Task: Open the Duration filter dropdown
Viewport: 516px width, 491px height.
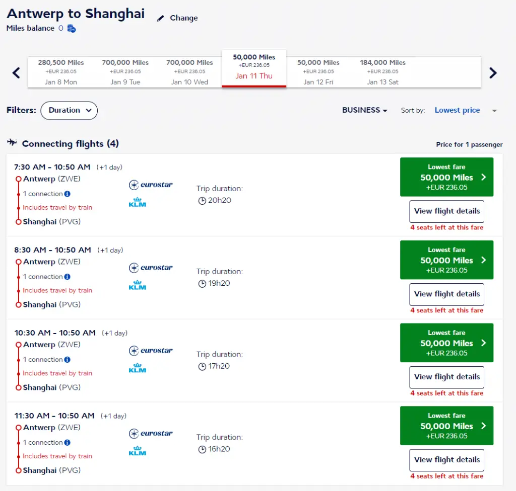Action: (x=69, y=110)
